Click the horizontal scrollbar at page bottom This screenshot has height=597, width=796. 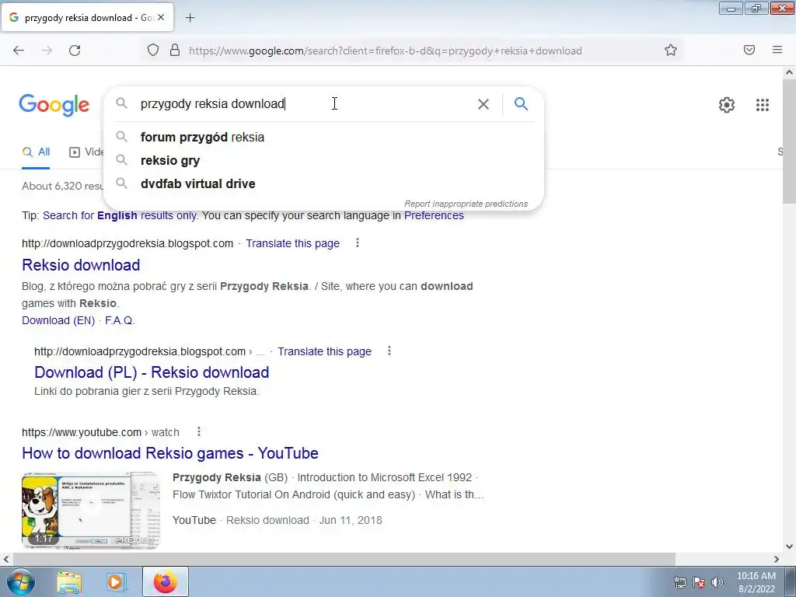pos(344,559)
